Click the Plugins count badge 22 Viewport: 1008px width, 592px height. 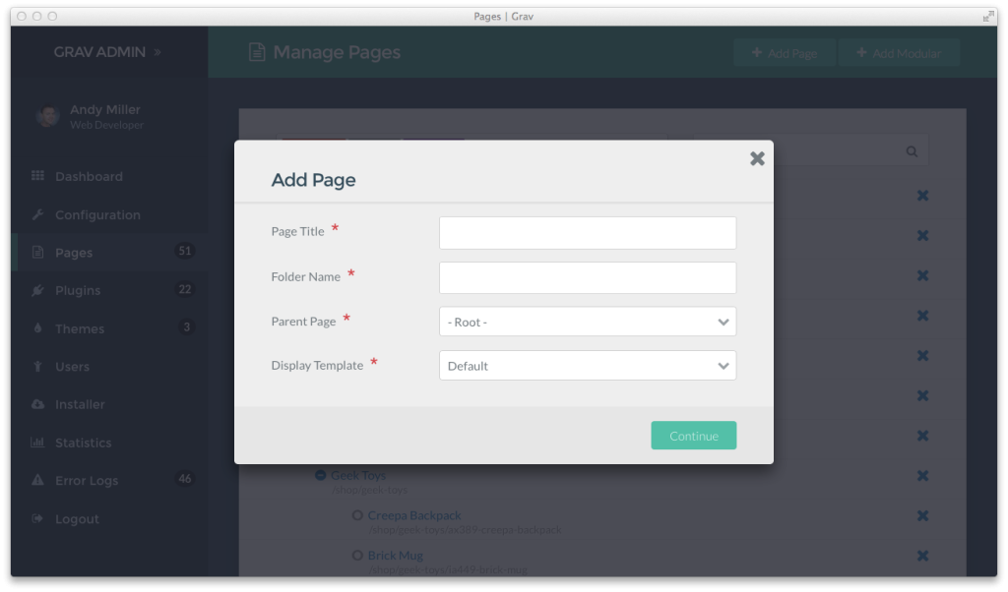[x=184, y=289]
